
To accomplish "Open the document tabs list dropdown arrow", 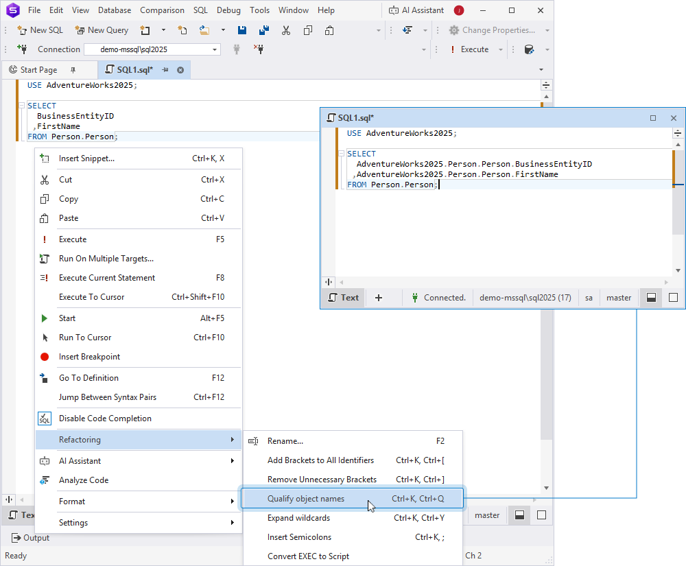I will (x=541, y=69).
